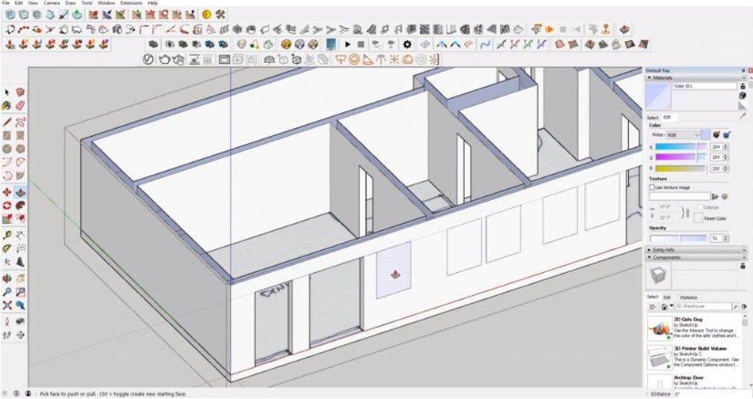Select the Zoom Window tool
The width and height of the screenshot is (753, 399).
click(20, 292)
